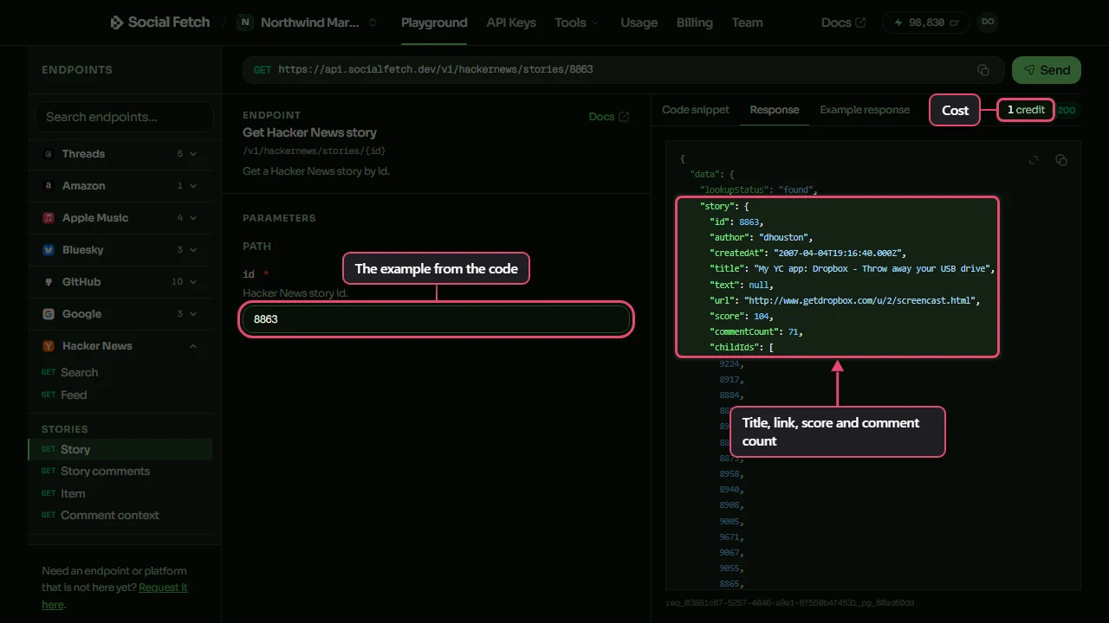Open the Team page

(x=748, y=22)
